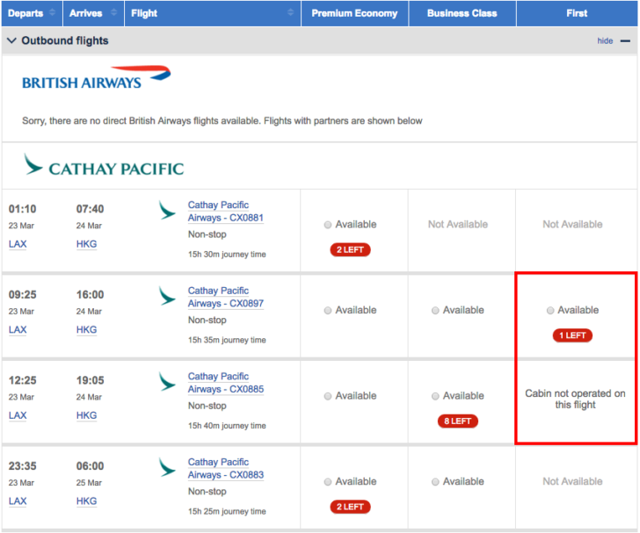Click the Cathay tail icon beside CX0897
Image resolution: width=640 pixels, height=533 pixels.
[167, 295]
